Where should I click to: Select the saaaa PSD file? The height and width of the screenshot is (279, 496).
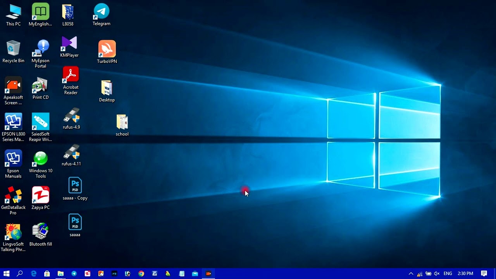(x=75, y=226)
